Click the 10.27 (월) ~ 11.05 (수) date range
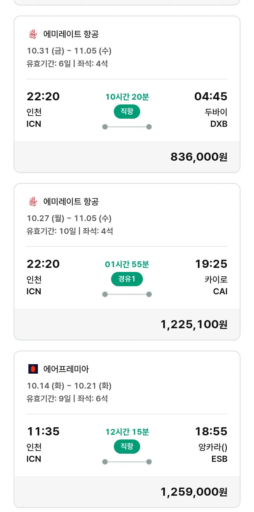The image size is (254, 512). (69, 219)
